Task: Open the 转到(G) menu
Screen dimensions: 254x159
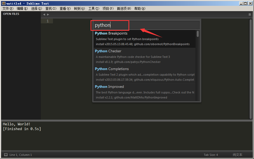Action: coord(79,8)
